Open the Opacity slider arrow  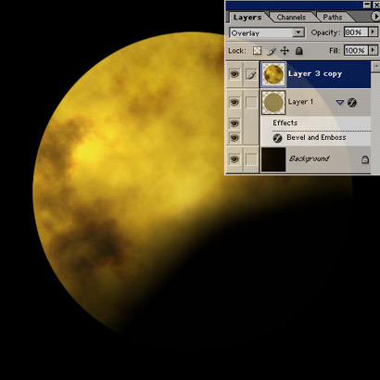tap(374, 32)
